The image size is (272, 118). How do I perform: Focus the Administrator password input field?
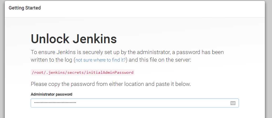[135, 103]
